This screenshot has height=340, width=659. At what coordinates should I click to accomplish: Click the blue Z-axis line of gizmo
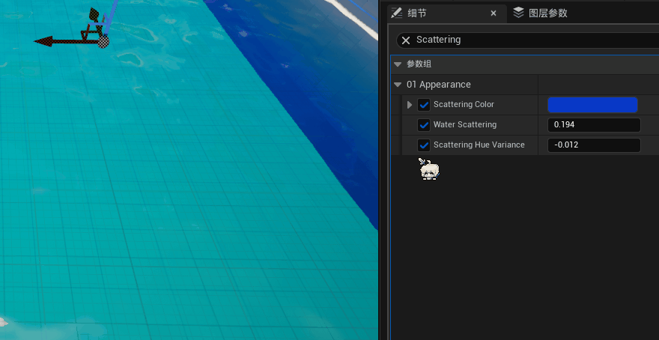tap(111, 16)
